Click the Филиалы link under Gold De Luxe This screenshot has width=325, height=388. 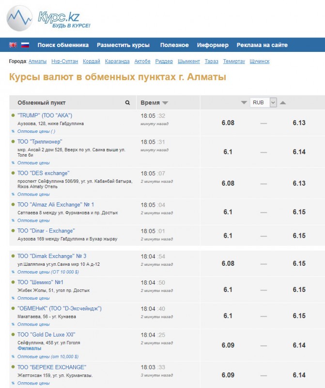click(x=29, y=348)
